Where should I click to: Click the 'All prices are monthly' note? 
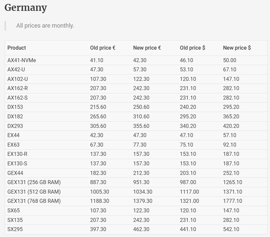point(45,26)
